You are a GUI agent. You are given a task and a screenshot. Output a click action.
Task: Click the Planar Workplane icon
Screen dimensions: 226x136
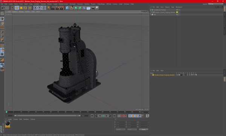click(x=2, y=70)
